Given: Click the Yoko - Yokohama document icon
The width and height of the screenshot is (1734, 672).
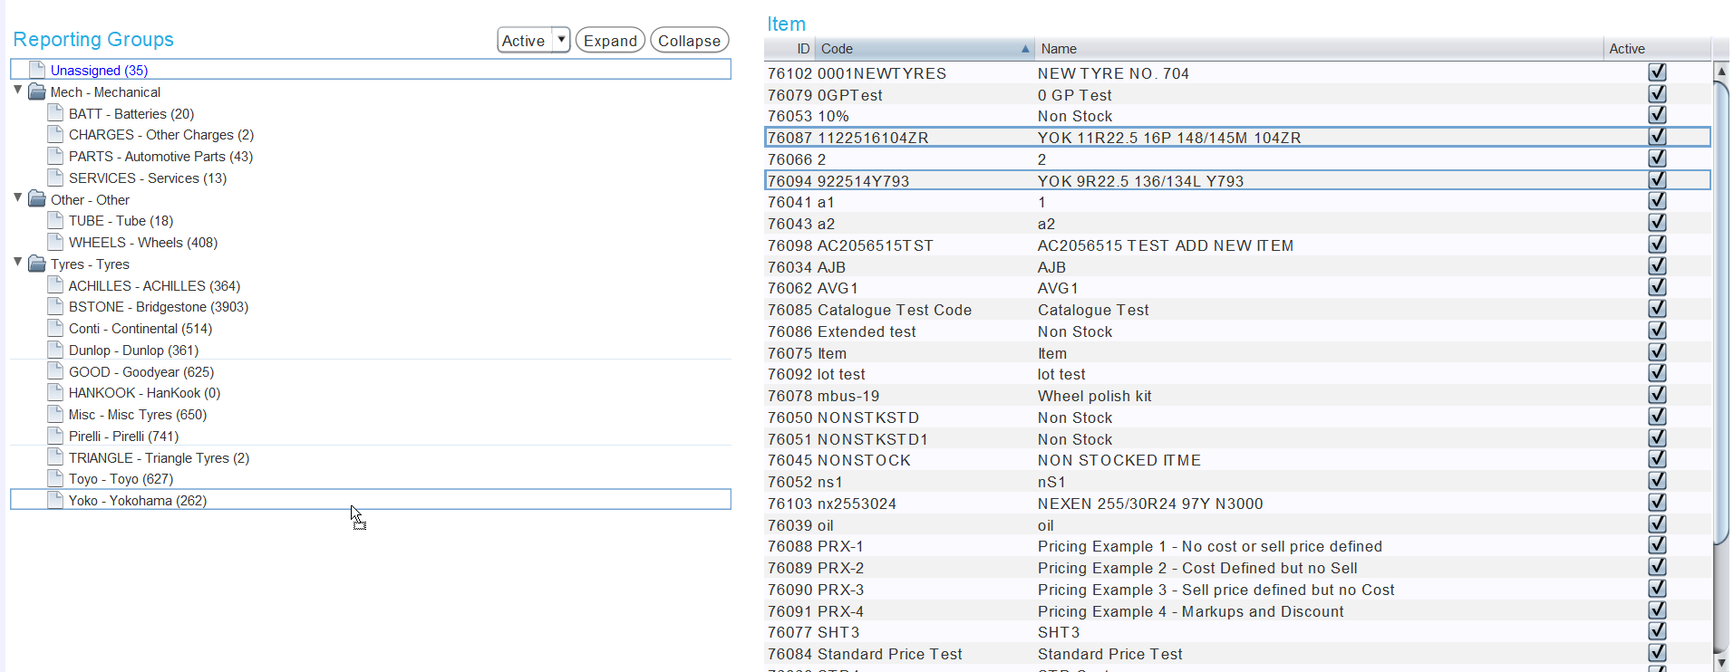Looking at the screenshot, I should click(55, 500).
